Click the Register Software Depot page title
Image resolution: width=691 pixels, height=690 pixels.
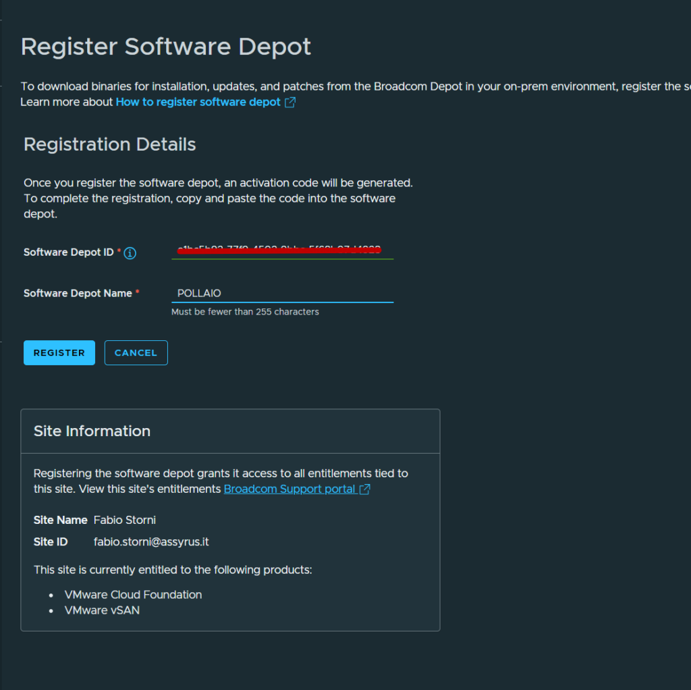coord(166,47)
